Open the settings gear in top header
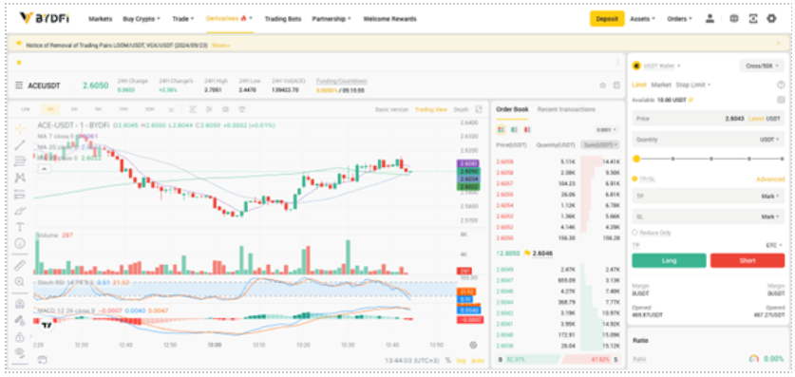Image resolution: width=795 pixels, height=377 pixels. pyautogui.click(x=771, y=19)
